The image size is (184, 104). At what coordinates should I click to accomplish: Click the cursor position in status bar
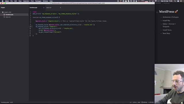11,102
